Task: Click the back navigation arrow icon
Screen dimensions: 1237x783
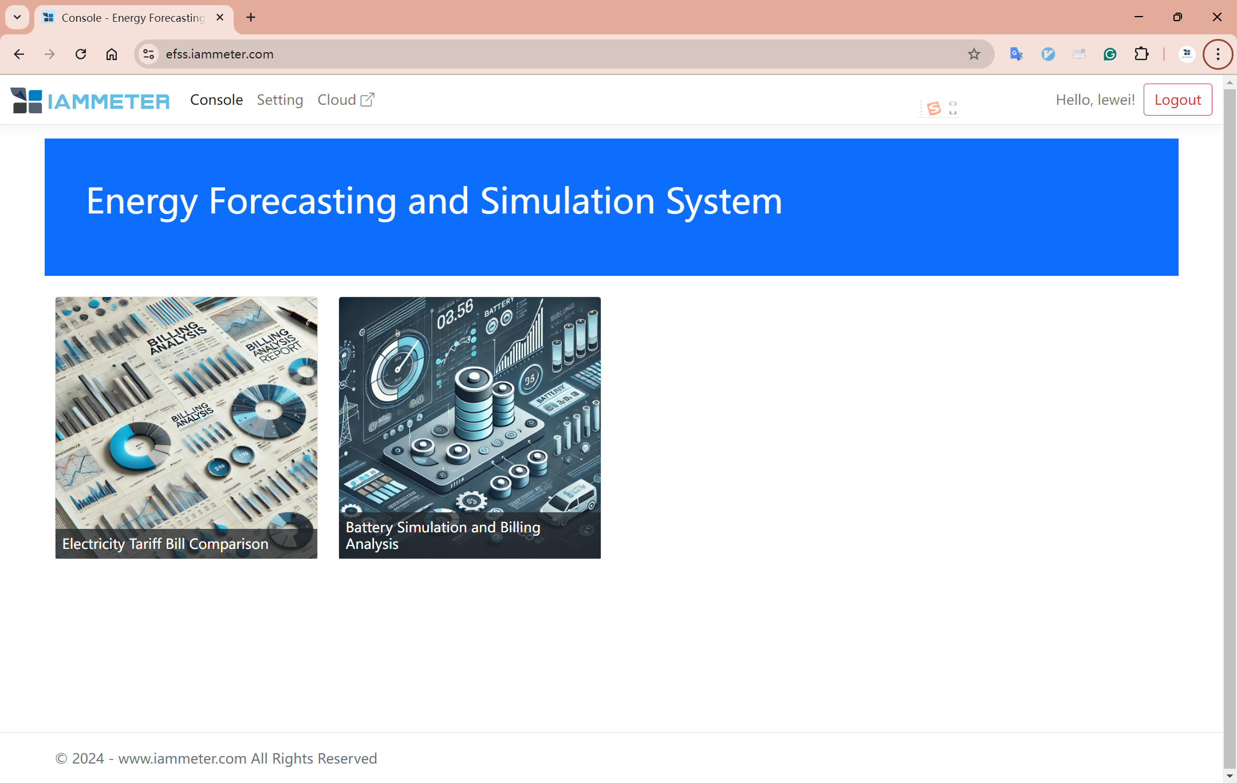Action: pos(19,54)
